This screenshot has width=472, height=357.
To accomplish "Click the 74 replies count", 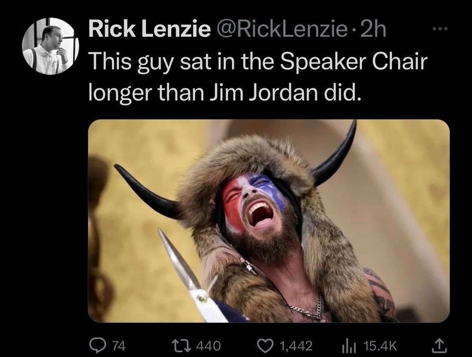I will [x=119, y=346].
